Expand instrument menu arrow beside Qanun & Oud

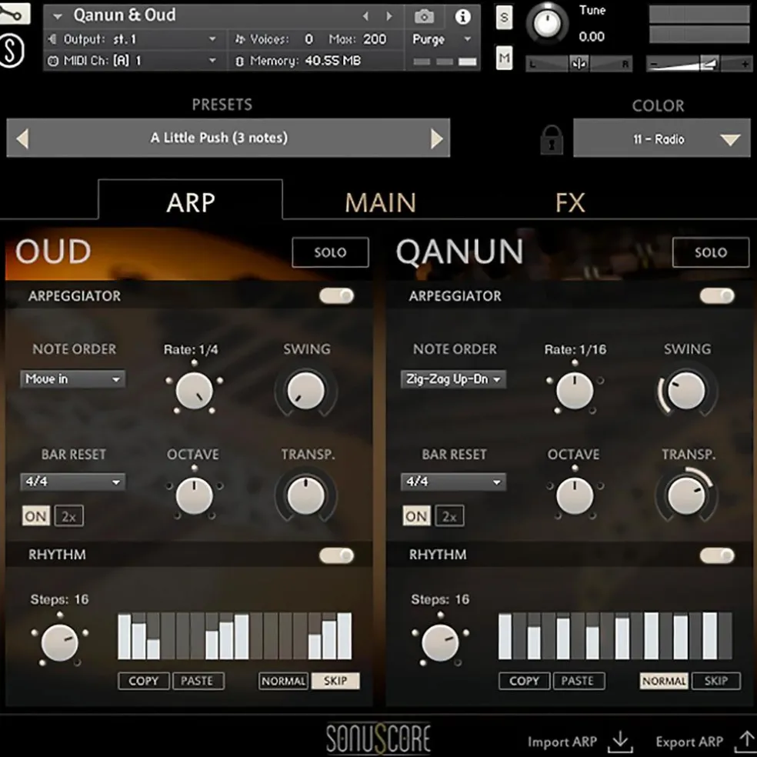tap(58, 16)
